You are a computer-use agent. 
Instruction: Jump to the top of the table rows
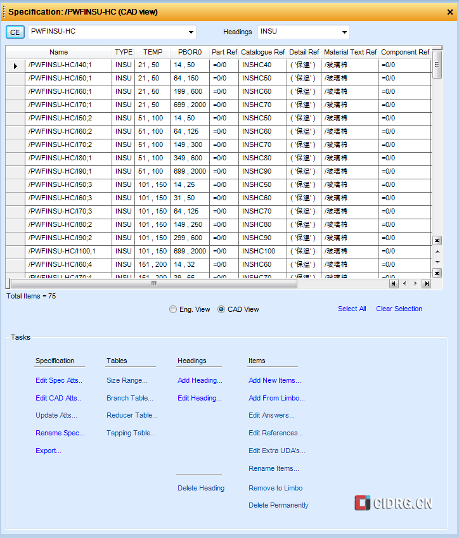(437, 241)
